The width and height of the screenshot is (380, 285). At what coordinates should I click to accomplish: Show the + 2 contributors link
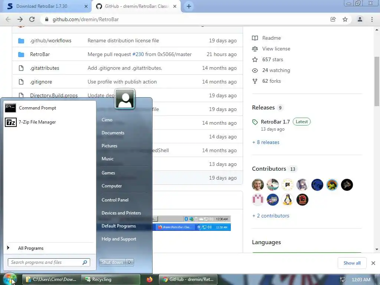click(x=271, y=216)
